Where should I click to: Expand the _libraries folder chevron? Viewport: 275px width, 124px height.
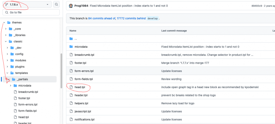coord(6,35)
